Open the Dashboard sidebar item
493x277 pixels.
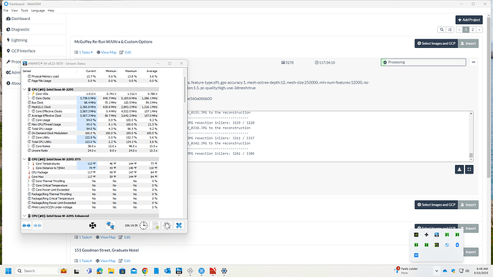19,19
